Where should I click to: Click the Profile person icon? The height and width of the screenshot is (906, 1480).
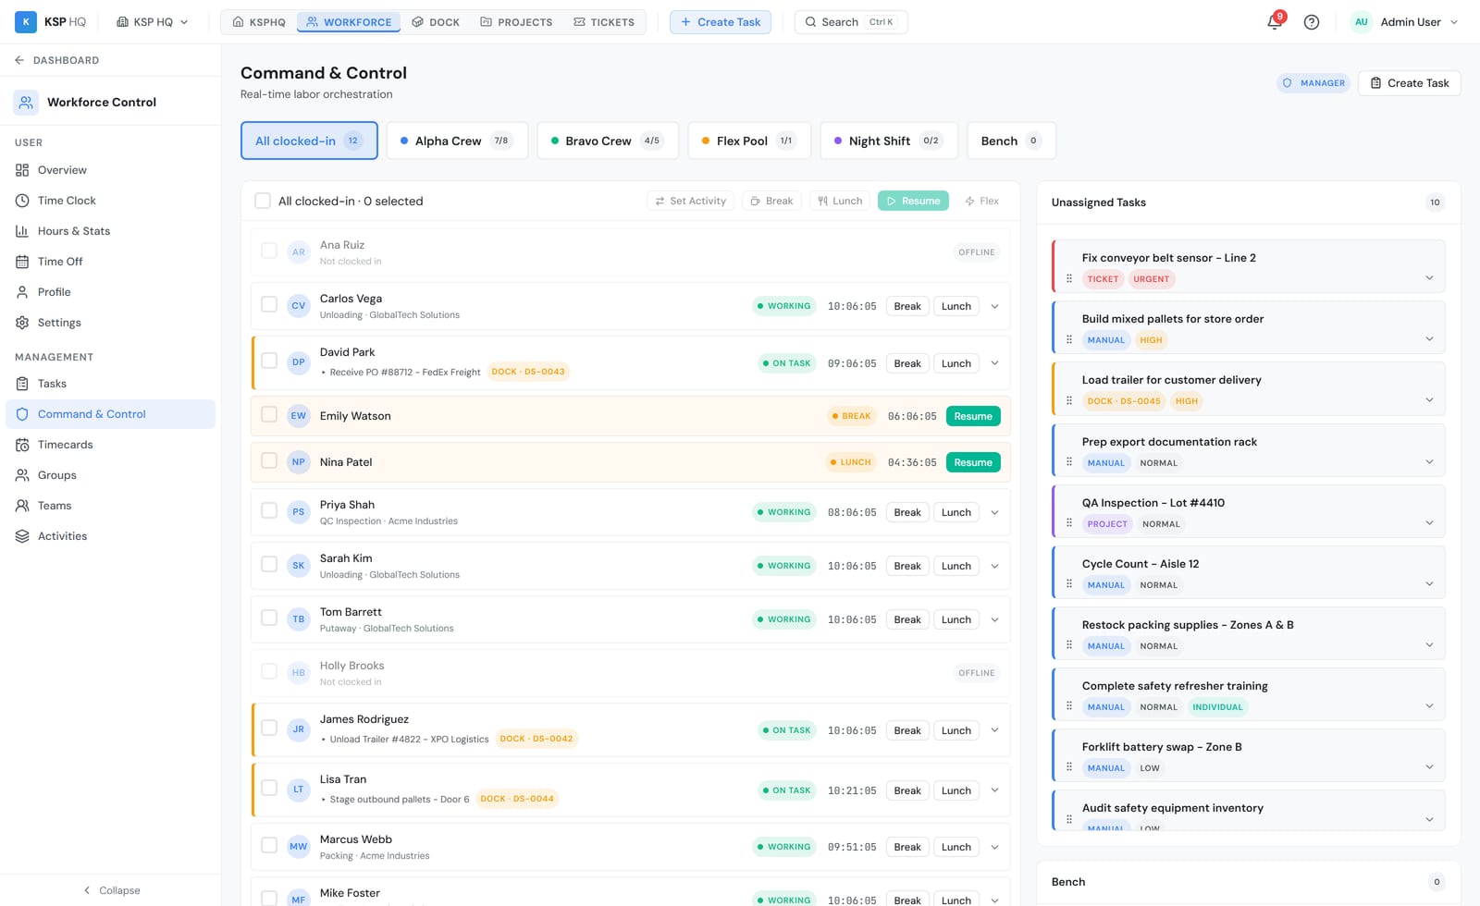point(22,292)
